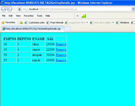
Task: Click the Windows bookmark page icon
Action: pyautogui.click(x=117, y=23)
